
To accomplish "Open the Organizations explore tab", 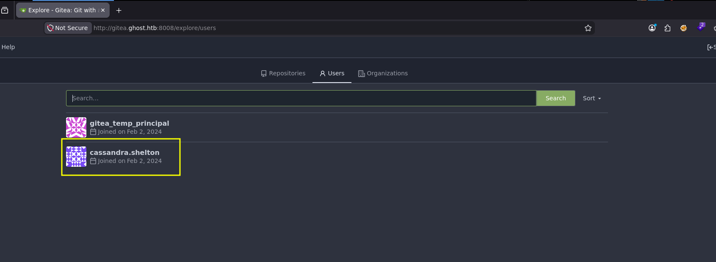I will 383,73.
